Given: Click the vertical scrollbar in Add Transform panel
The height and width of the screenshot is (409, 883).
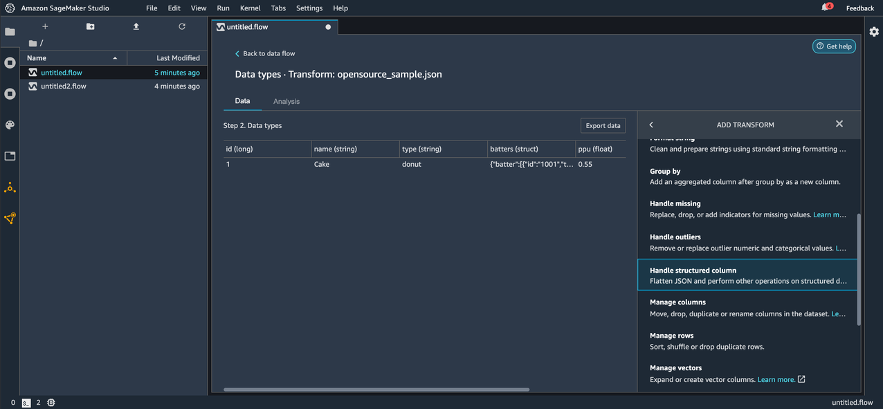Looking at the screenshot, I should pyautogui.click(x=859, y=270).
